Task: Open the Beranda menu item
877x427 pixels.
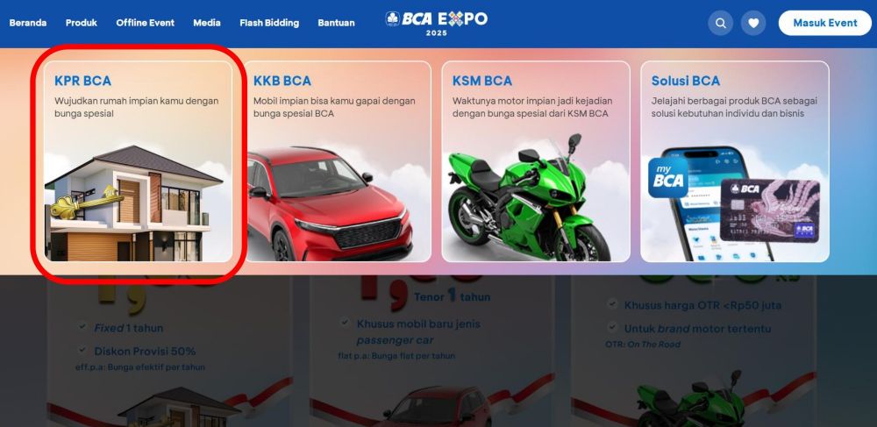Action: [x=28, y=23]
